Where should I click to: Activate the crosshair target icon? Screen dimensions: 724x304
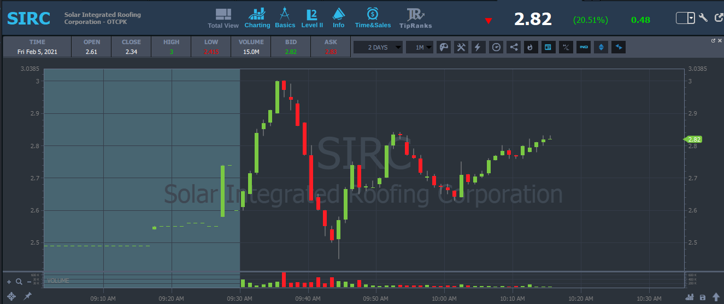pos(11,296)
